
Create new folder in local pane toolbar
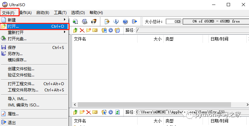pos(82,112)
